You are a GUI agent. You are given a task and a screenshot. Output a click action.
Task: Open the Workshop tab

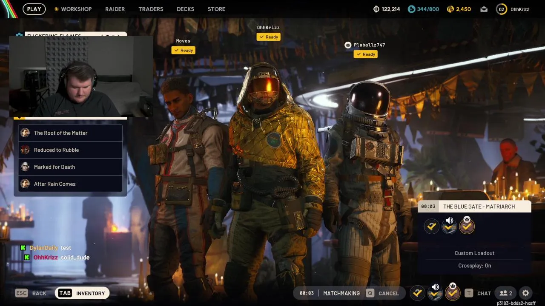[x=76, y=9]
